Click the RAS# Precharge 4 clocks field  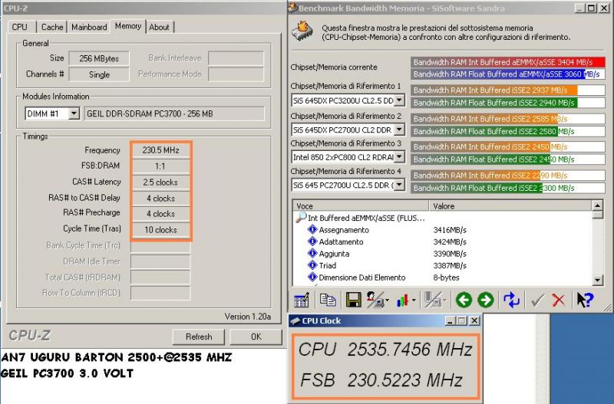pos(160,214)
